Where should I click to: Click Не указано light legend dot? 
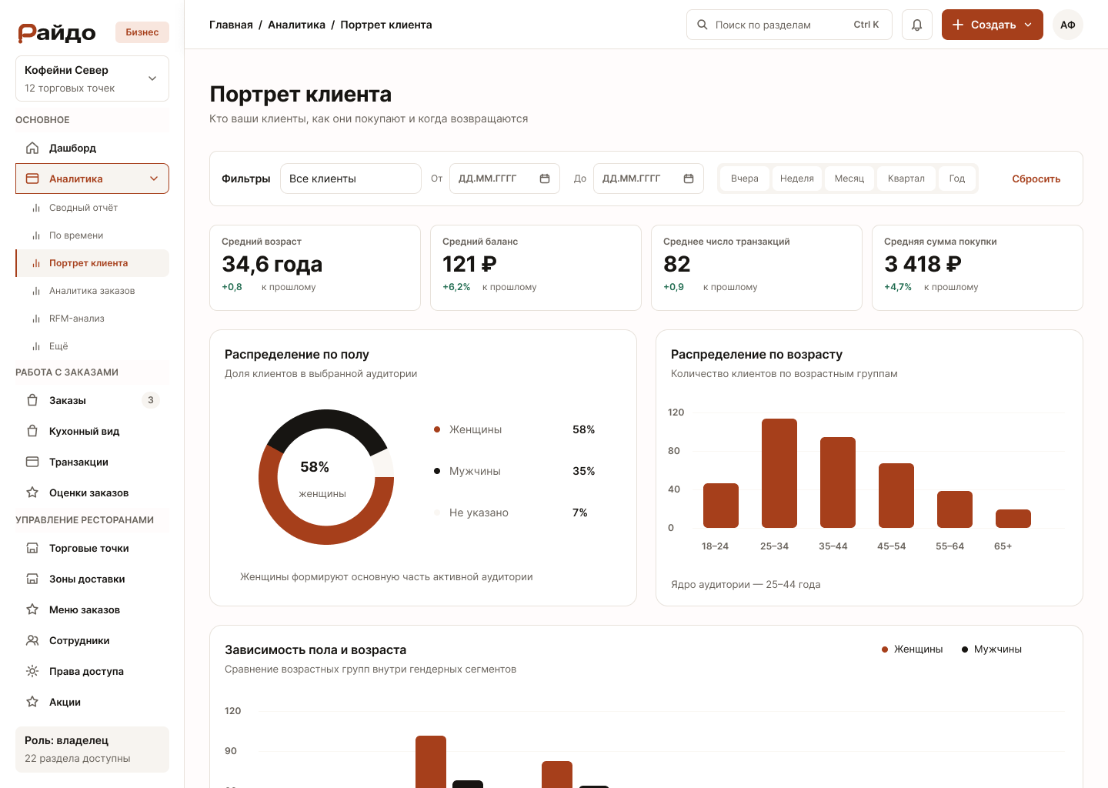tap(437, 513)
